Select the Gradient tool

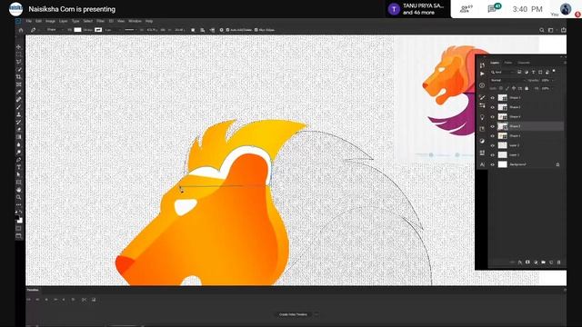[x=18, y=137]
